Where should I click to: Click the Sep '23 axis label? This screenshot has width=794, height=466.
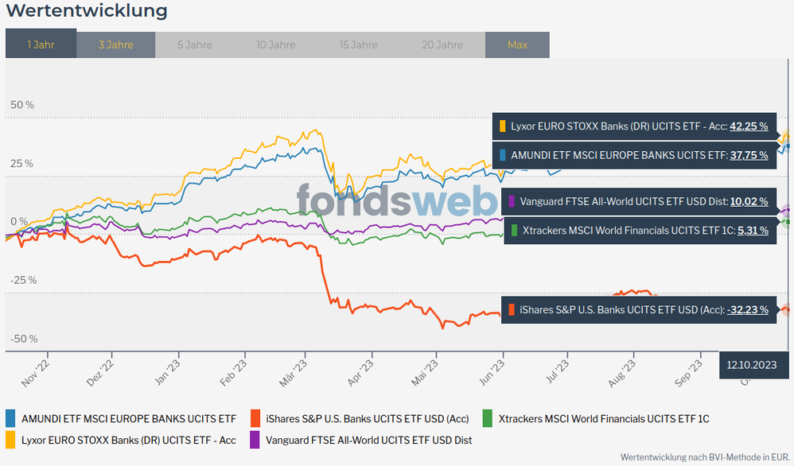689,374
